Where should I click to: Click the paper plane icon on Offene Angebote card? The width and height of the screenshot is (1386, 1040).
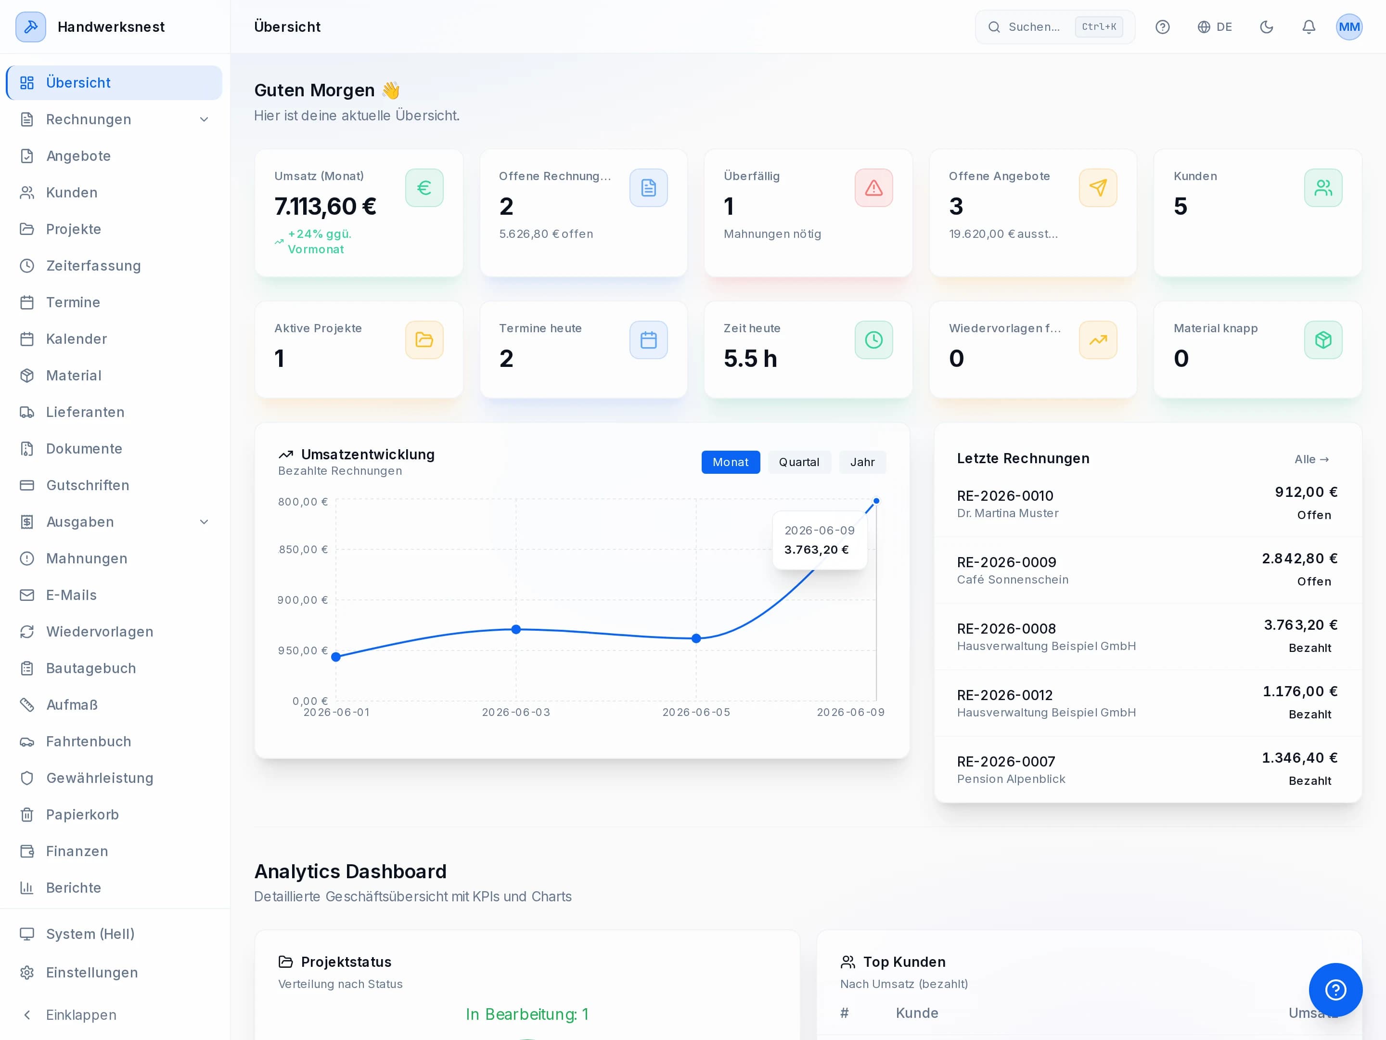1098,187
